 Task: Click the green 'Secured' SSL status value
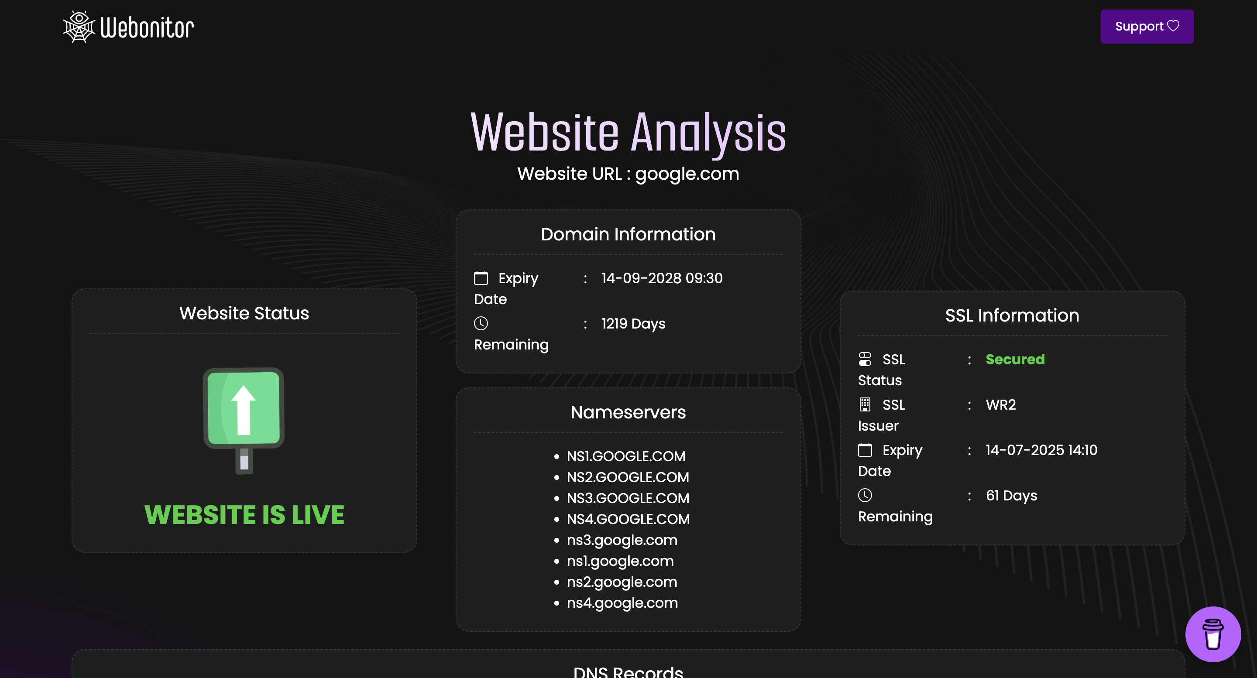pos(1015,360)
